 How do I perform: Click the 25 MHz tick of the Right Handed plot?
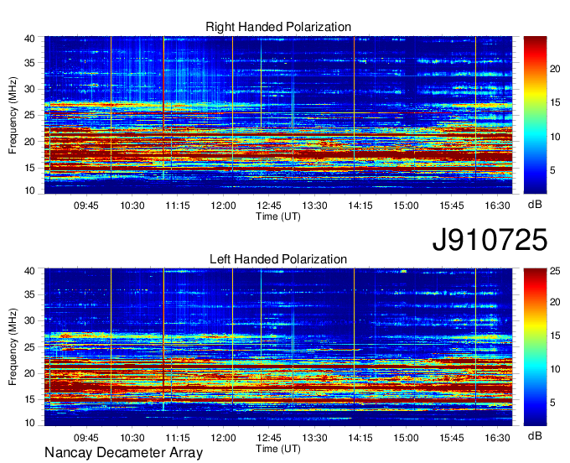[x=29, y=115]
